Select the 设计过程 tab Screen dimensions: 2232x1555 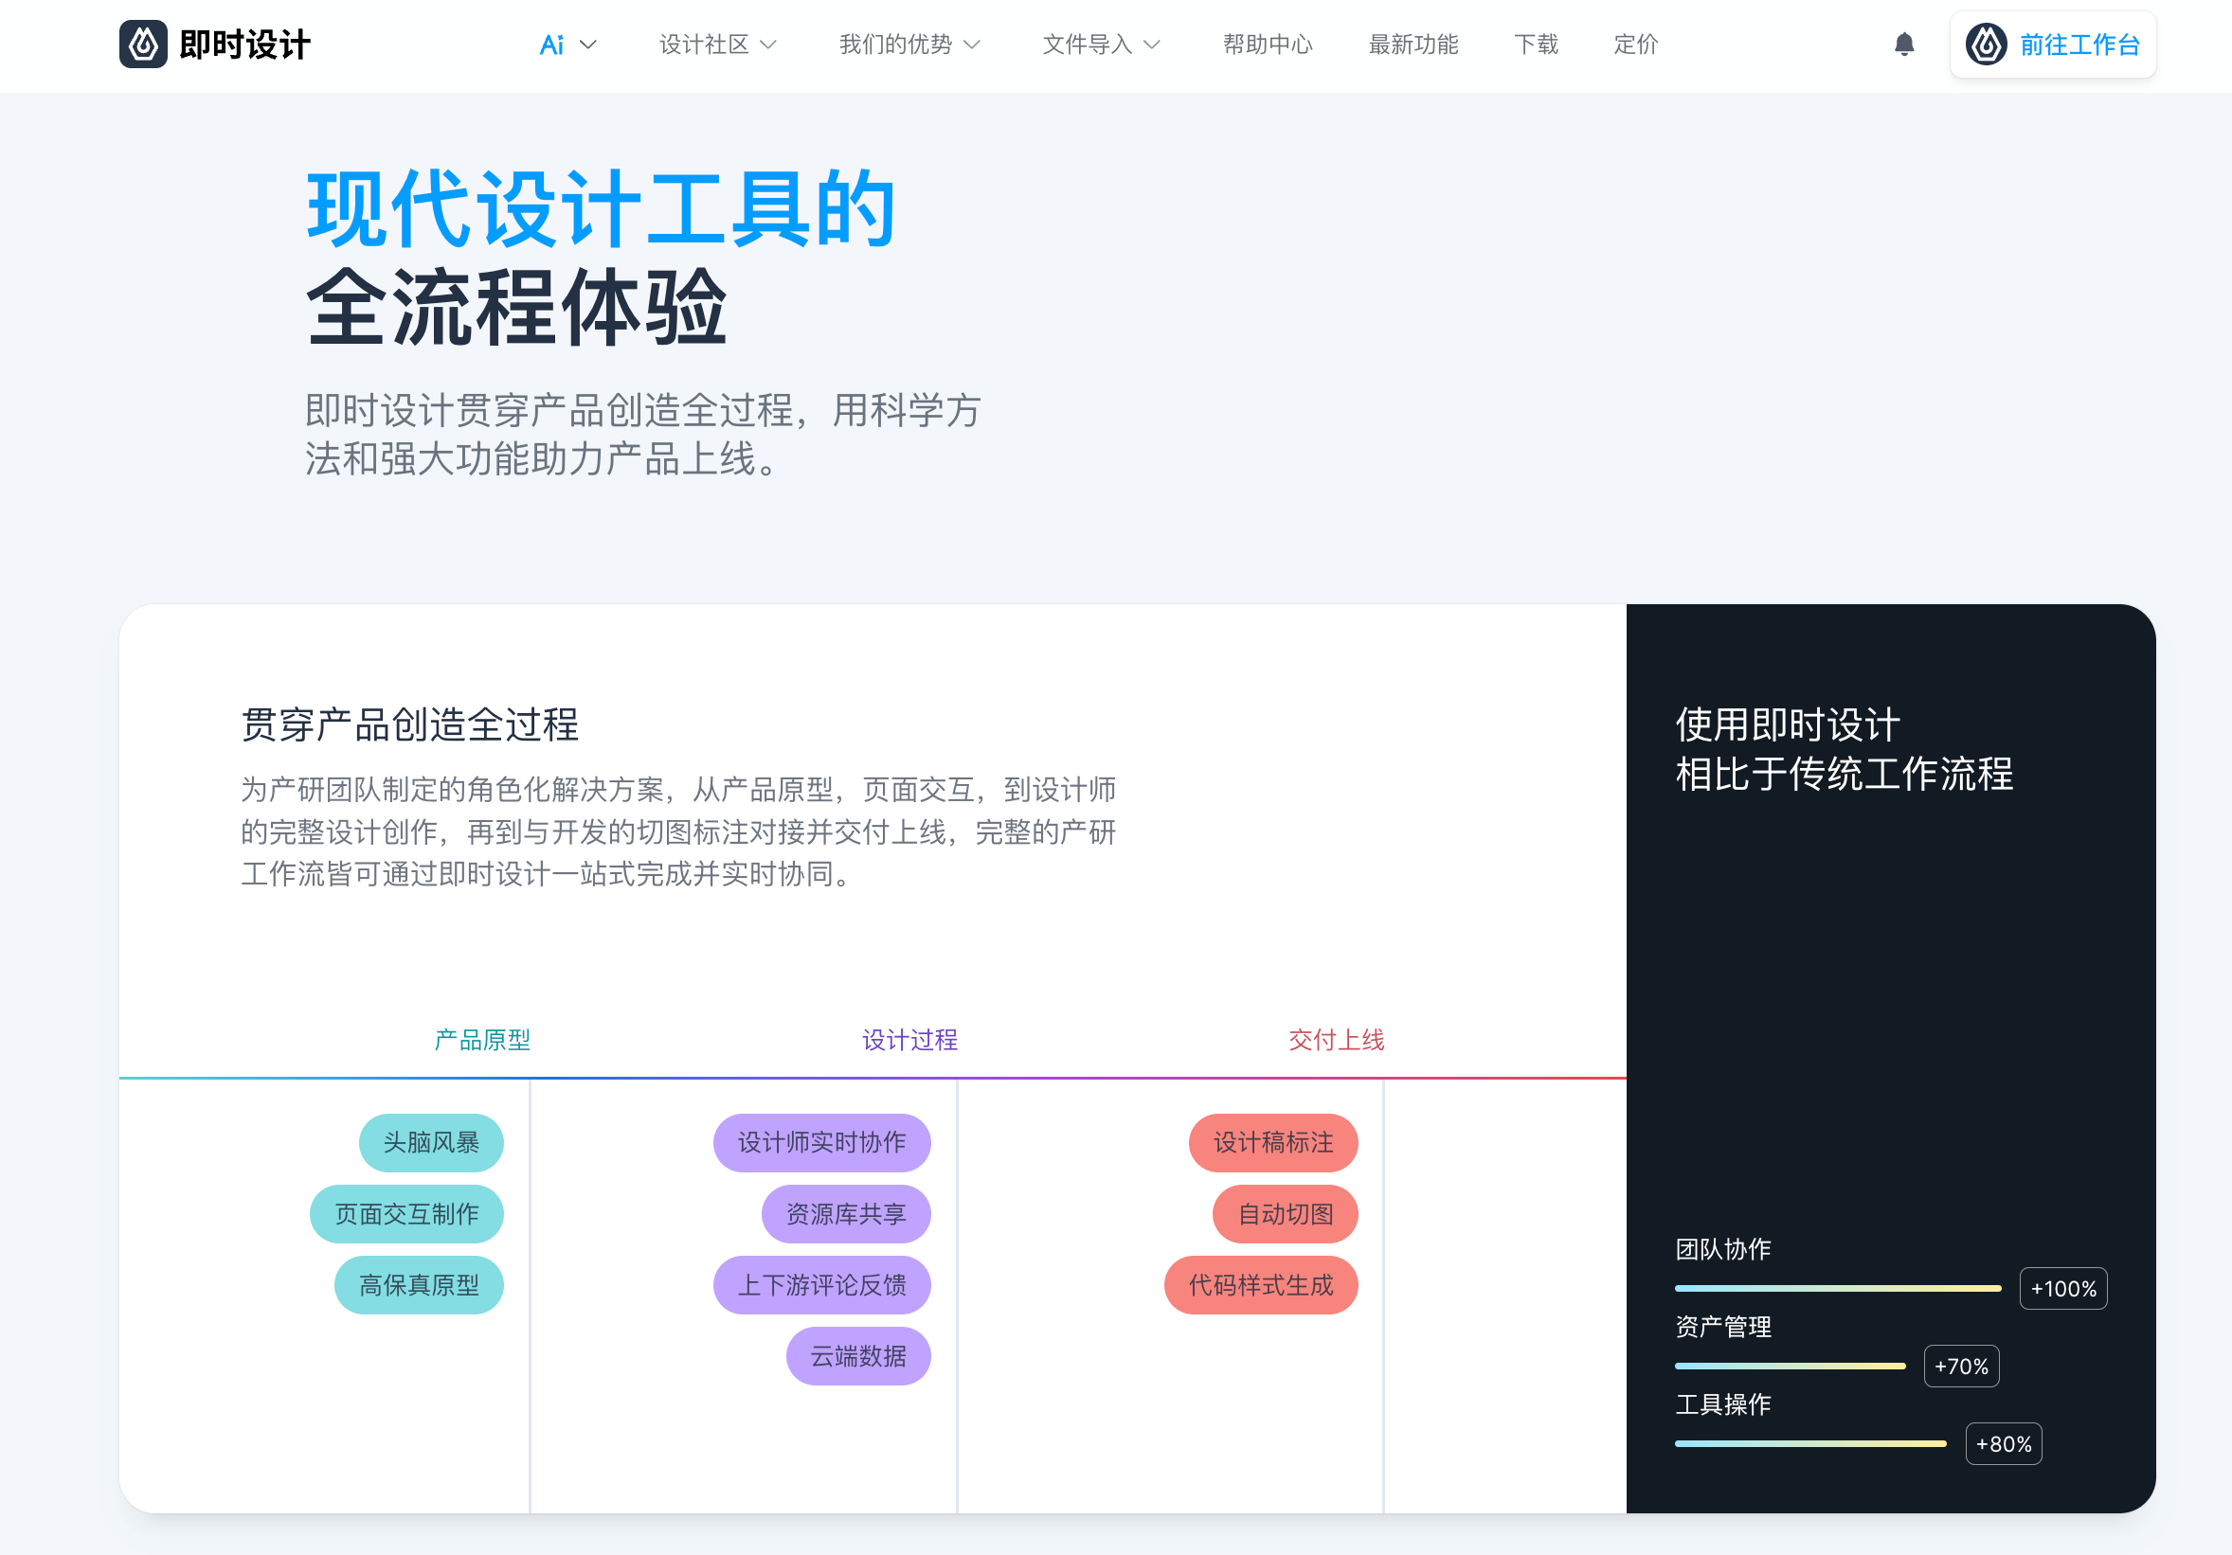point(909,1040)
